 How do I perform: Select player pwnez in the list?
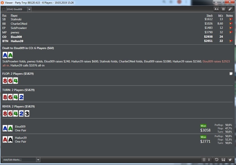point(15,32)
